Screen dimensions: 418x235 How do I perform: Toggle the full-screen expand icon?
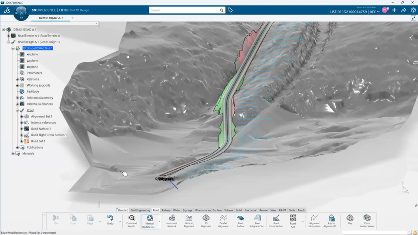[x=413, y=18]
